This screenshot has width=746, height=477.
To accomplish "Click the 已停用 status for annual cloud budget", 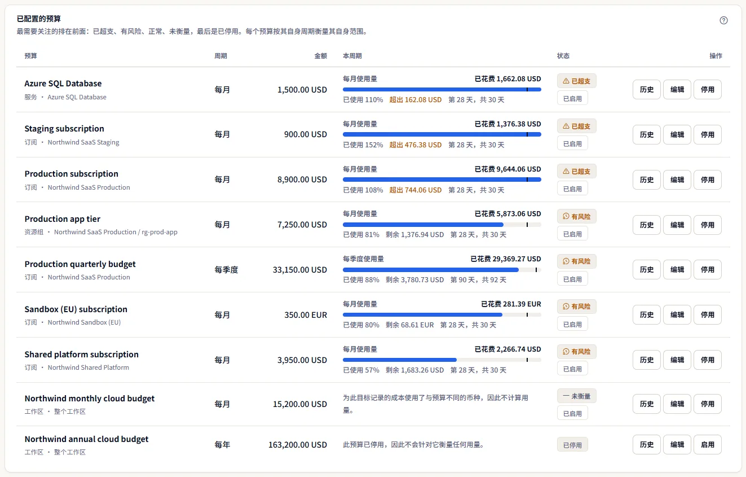I will tap(572, 445).
